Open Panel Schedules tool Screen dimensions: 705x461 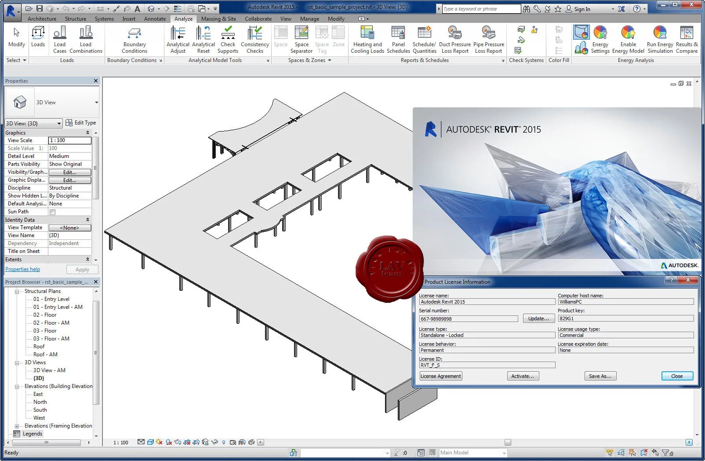coord(398,40)
